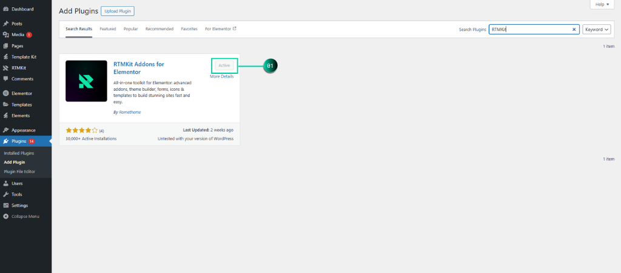This screenshot has height=273, width=621.
Task: Click the top '1 item' count text
Action: pos(609,46)
